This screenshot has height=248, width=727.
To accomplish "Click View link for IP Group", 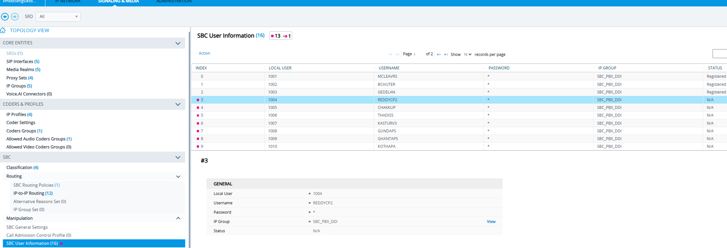I will (x=491, y=222).
